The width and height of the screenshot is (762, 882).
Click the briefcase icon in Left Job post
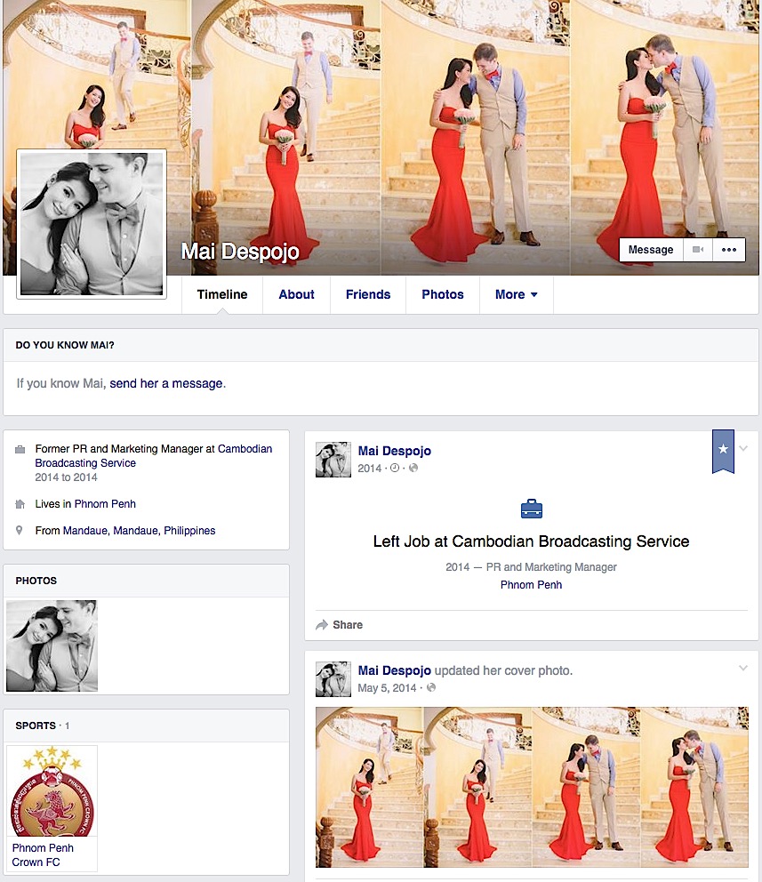[532, 509]
